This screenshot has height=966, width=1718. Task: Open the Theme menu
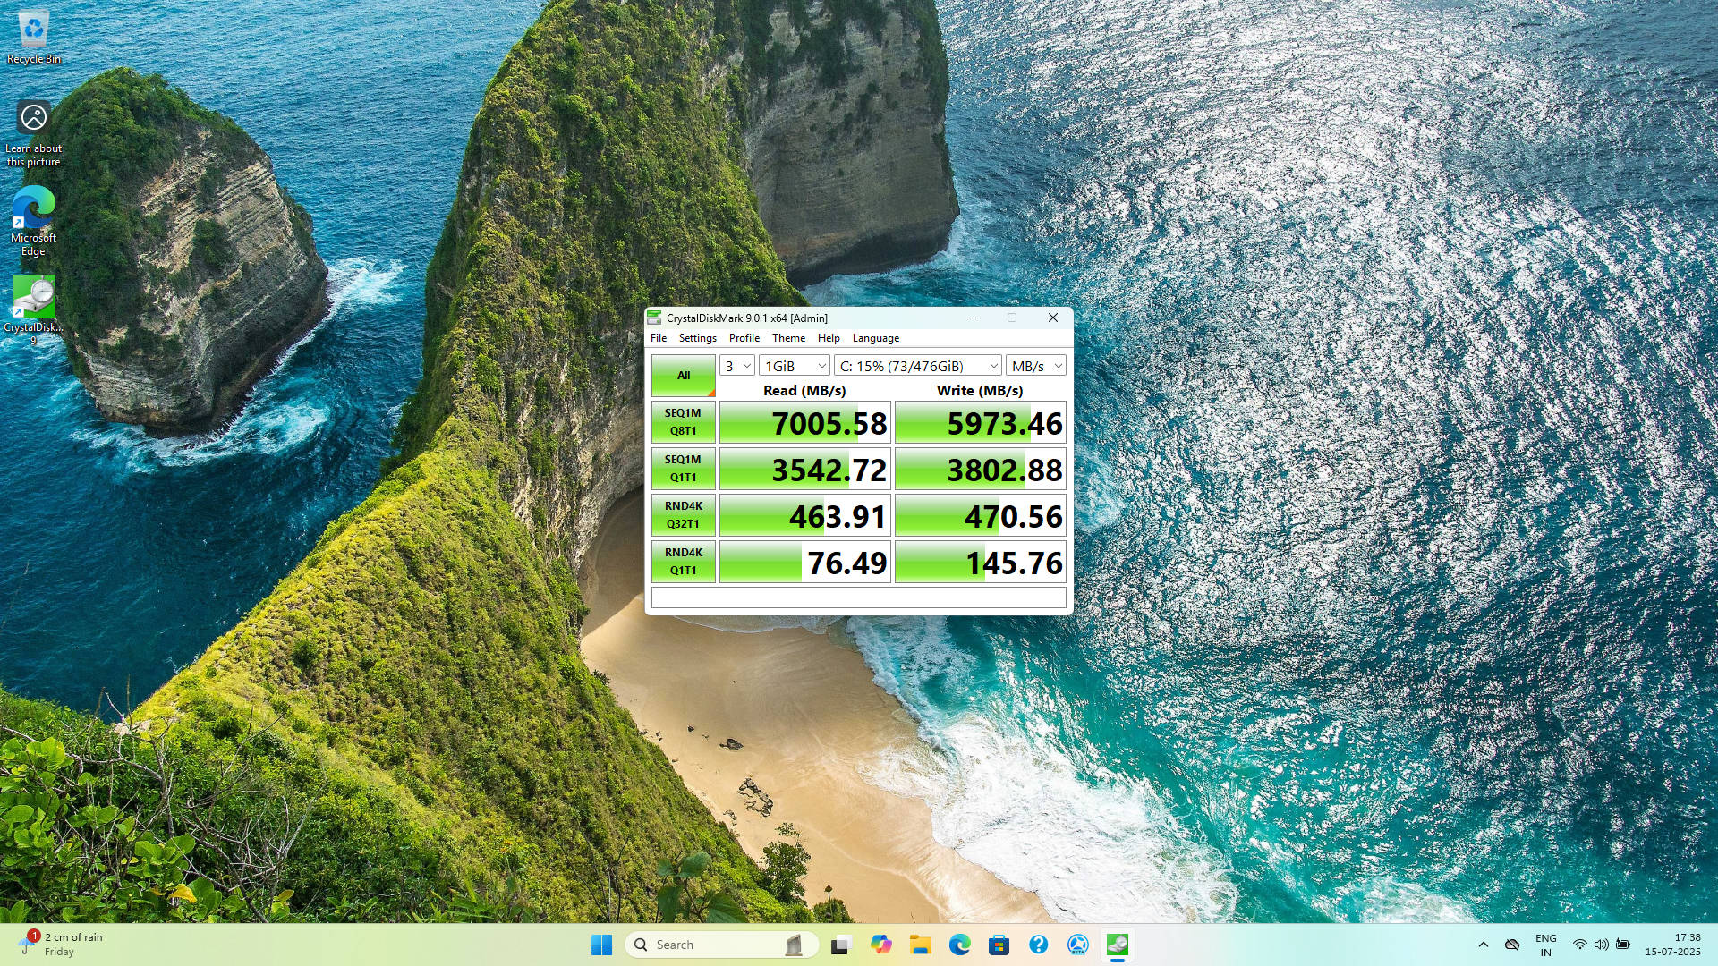click(788, 338)
